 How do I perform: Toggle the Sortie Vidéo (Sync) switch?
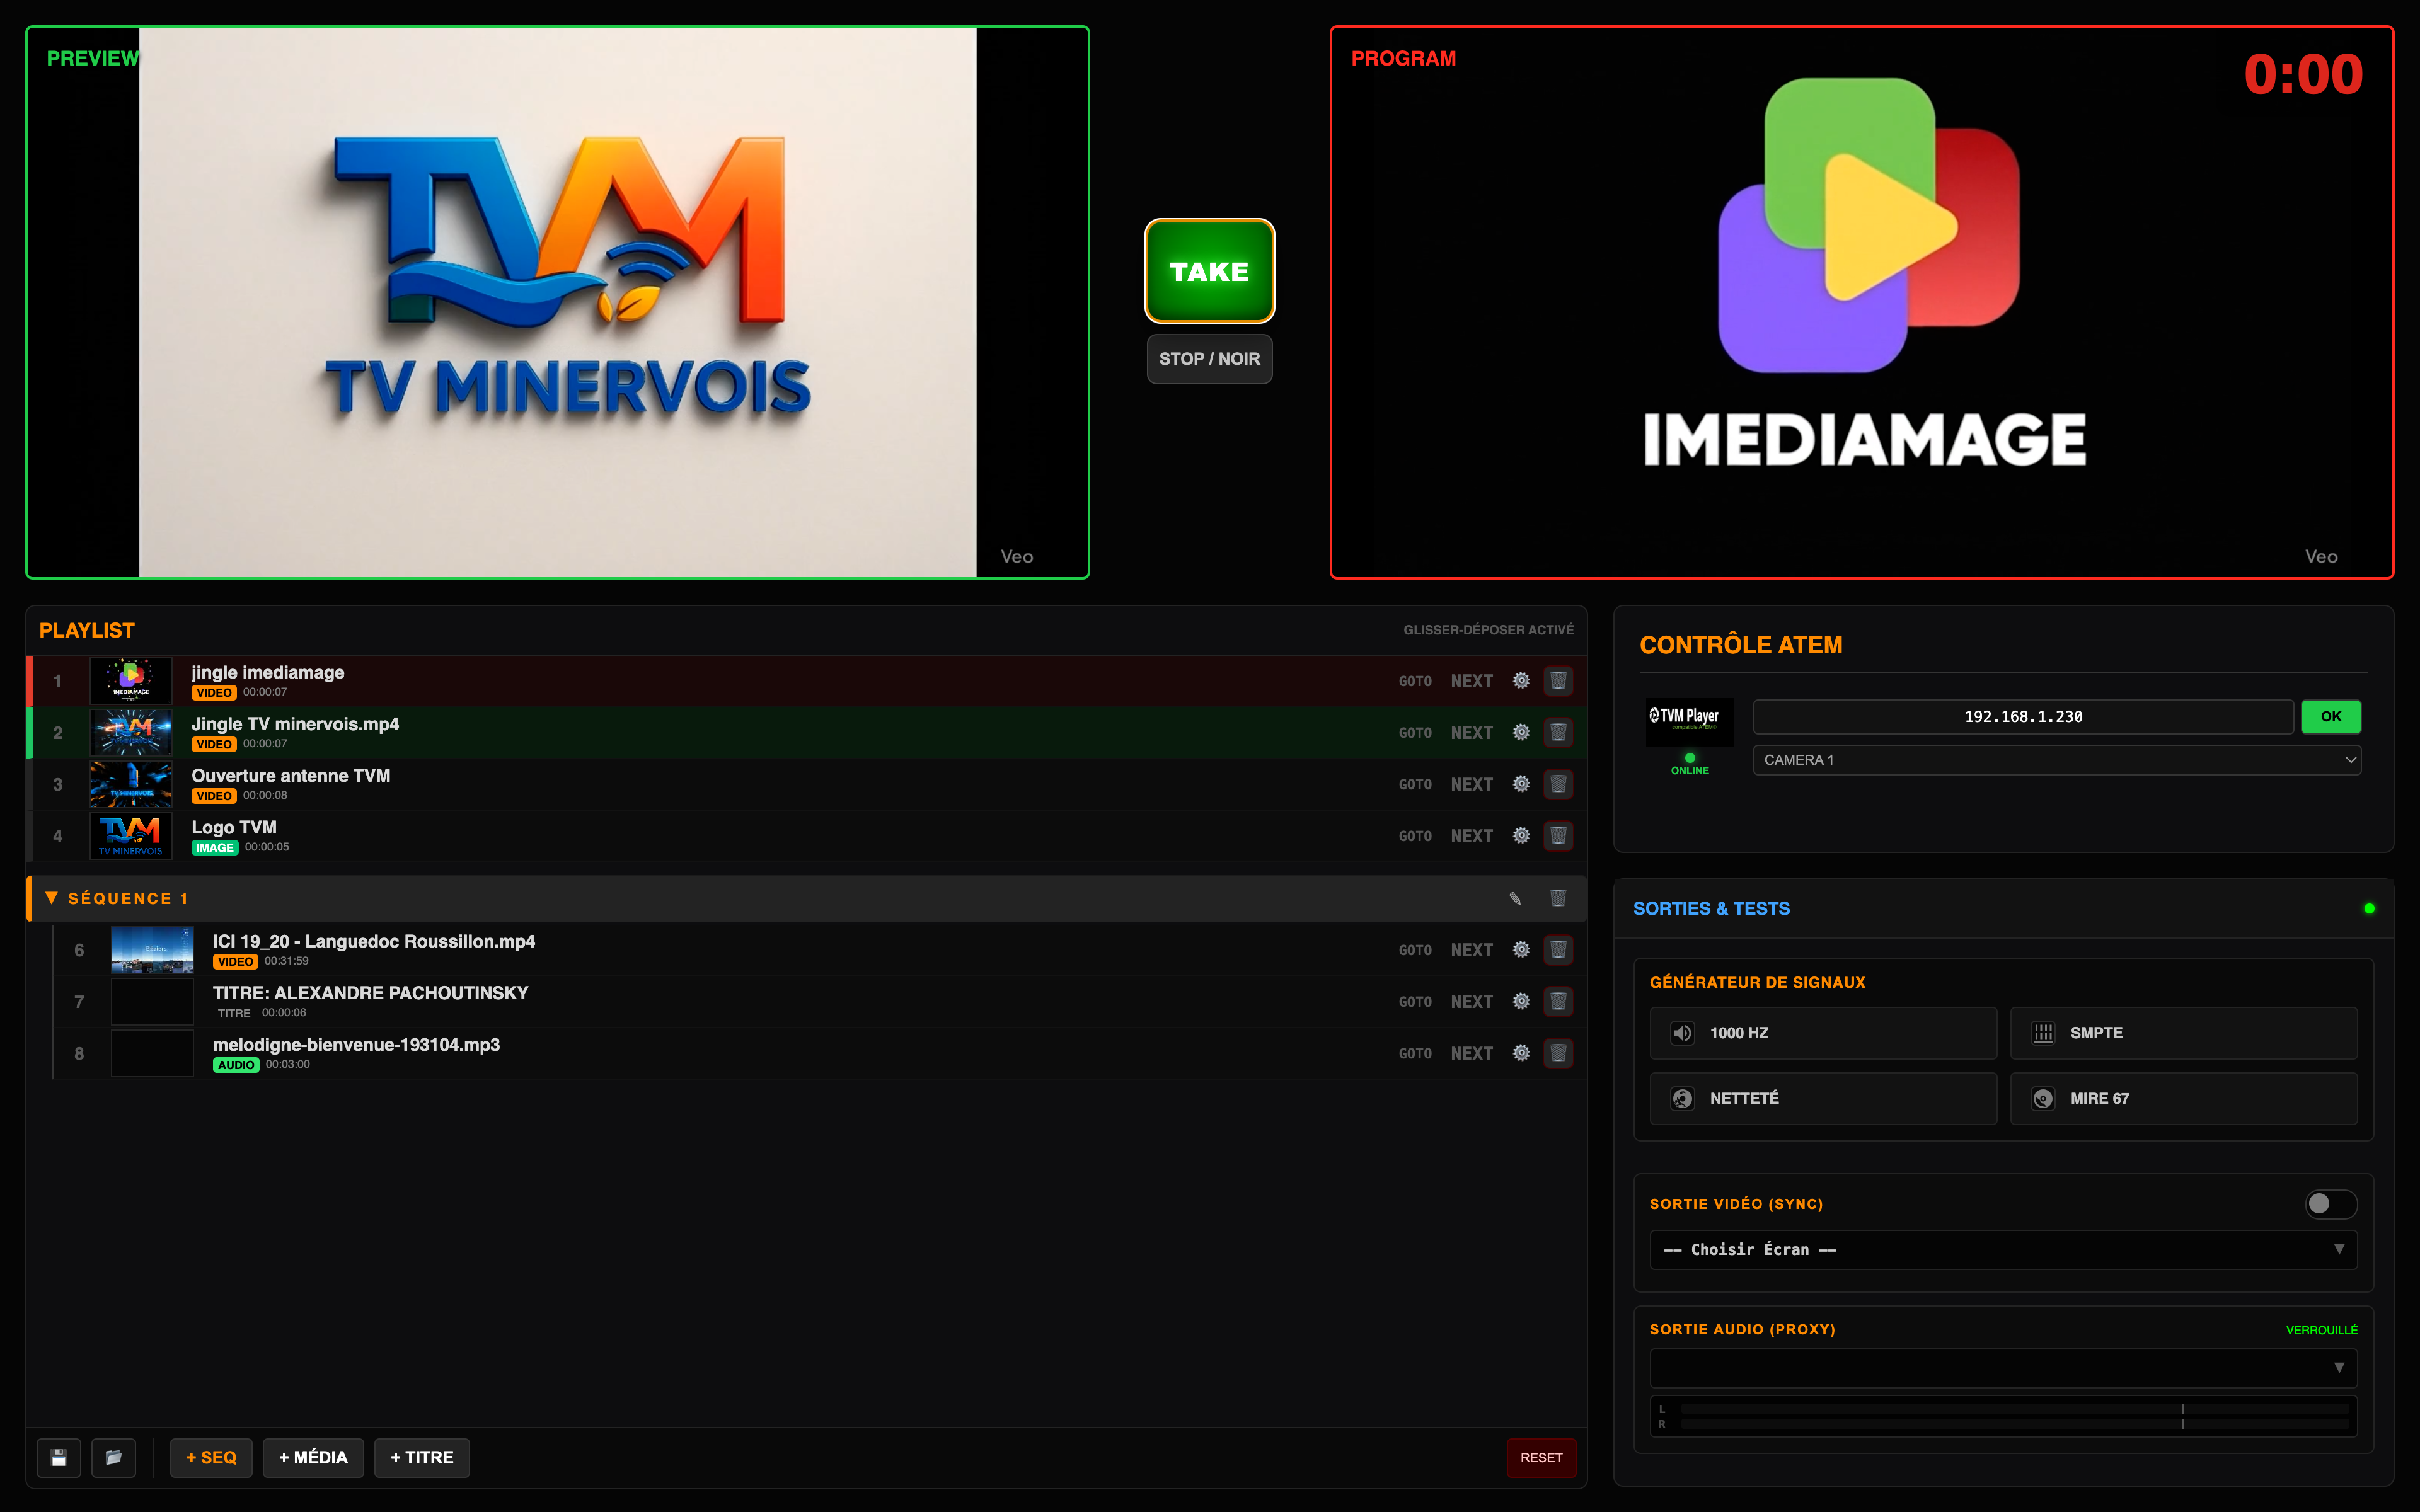coord(2331,1204)
